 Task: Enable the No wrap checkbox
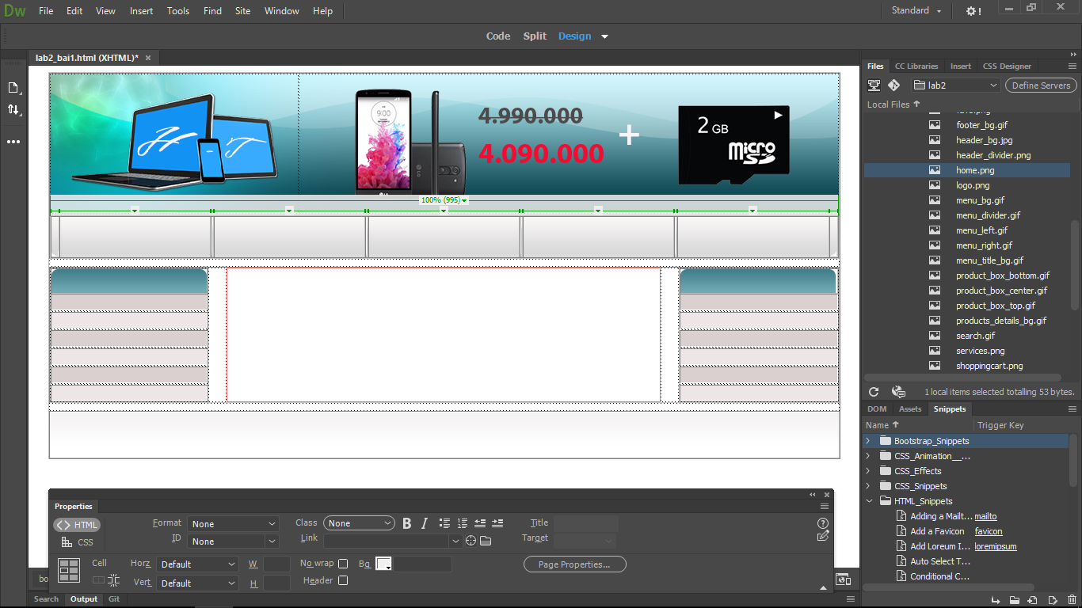coord(343,564)
